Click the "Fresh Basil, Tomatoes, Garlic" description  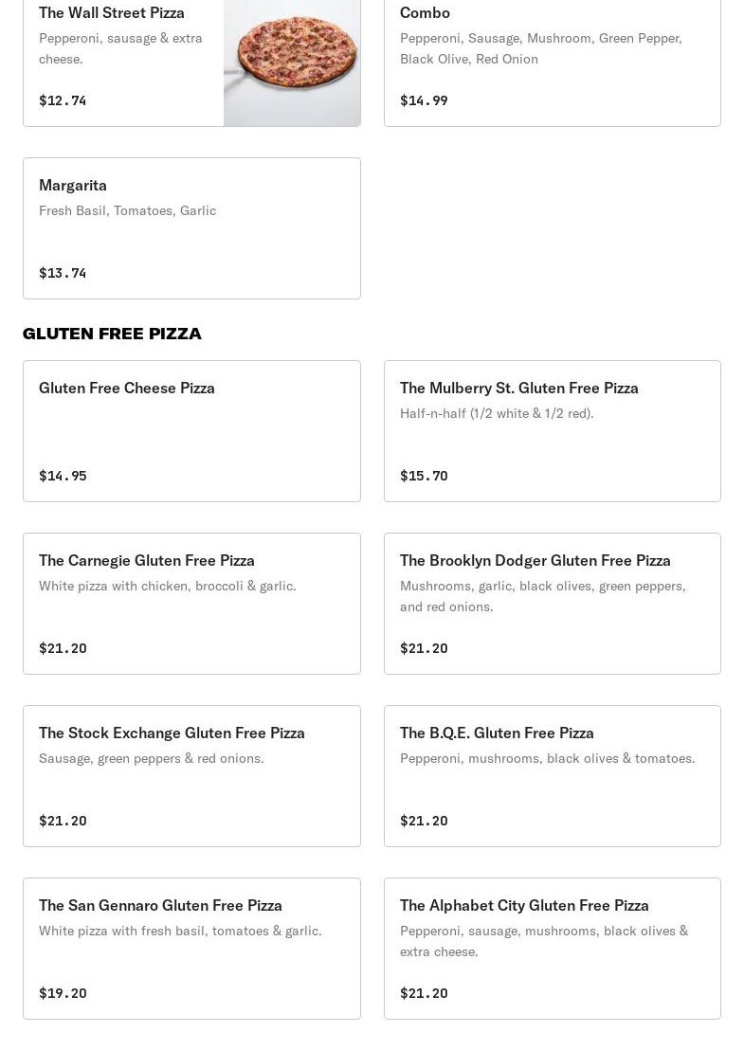click(x=127, y=210)
